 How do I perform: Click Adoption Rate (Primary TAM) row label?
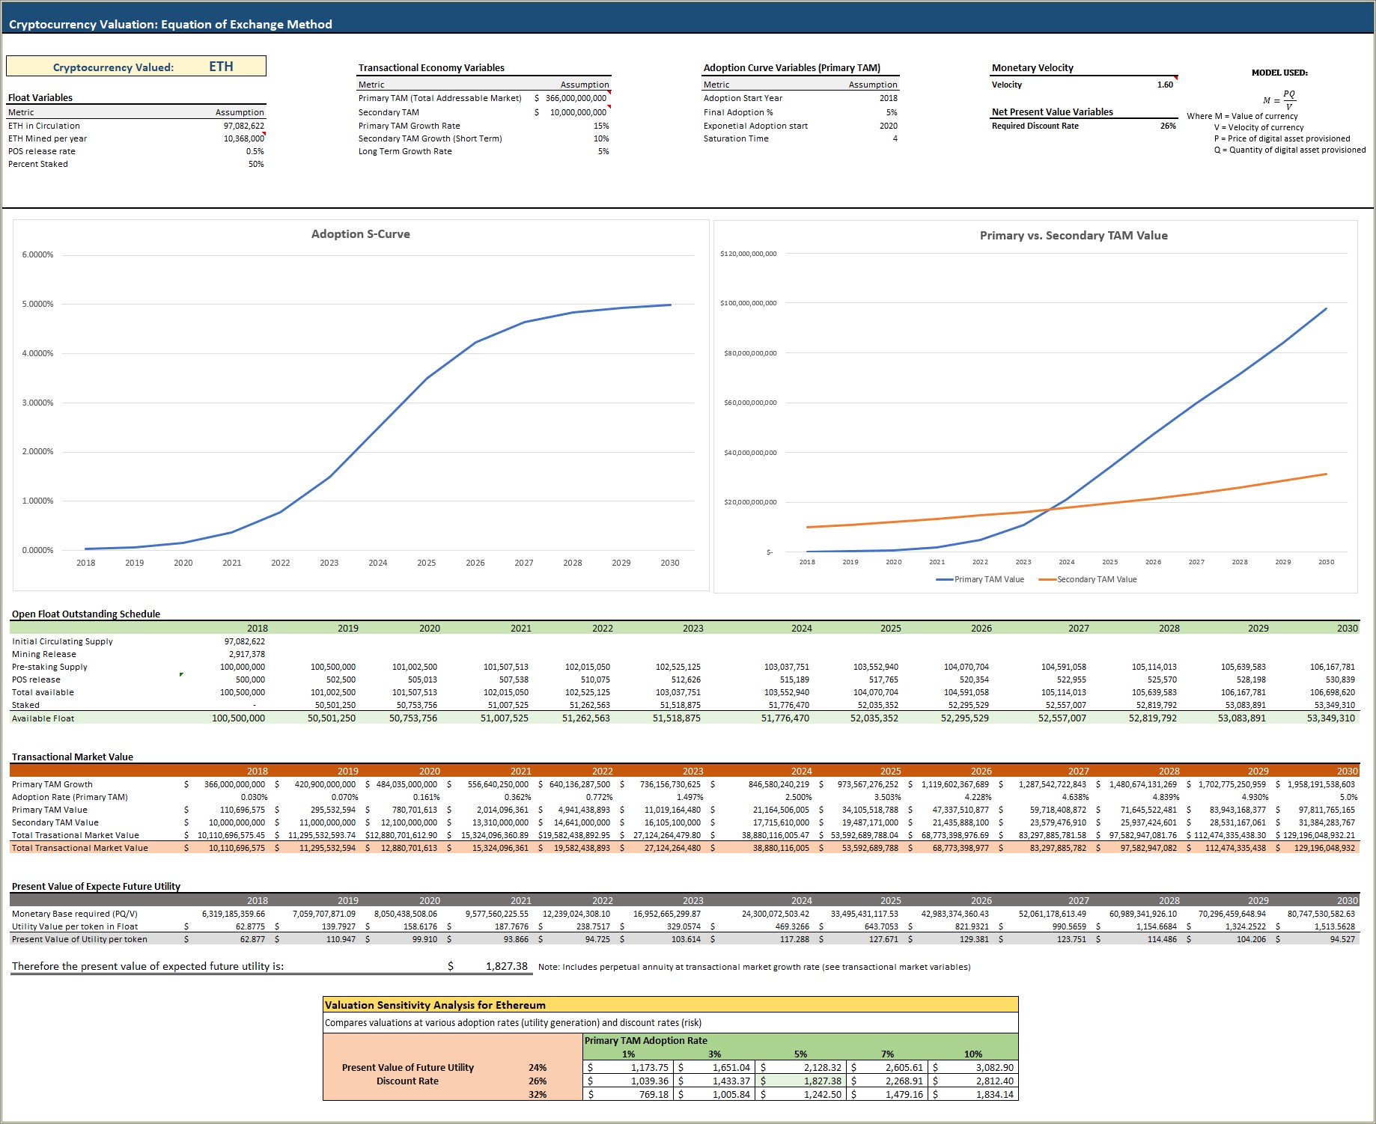[70, 797]
